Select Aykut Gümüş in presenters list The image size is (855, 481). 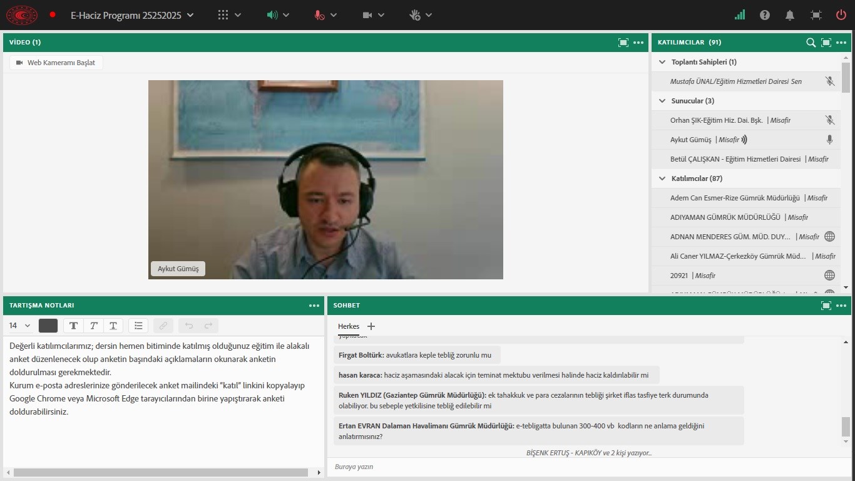coord(746,140)
